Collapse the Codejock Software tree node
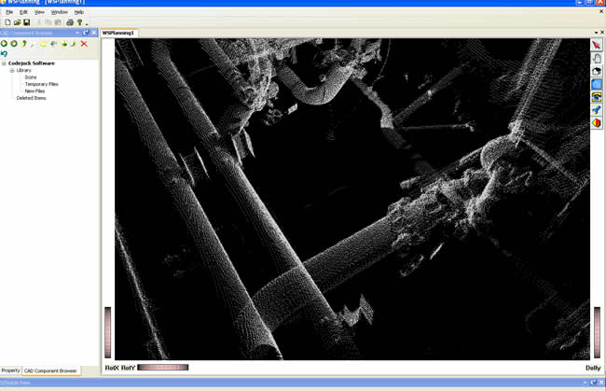The height and width of the screenshot is (391, 606). point(4,63)
